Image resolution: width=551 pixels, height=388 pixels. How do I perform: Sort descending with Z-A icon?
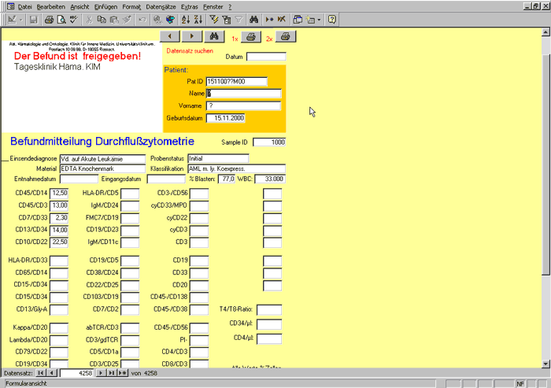(198, 20)
